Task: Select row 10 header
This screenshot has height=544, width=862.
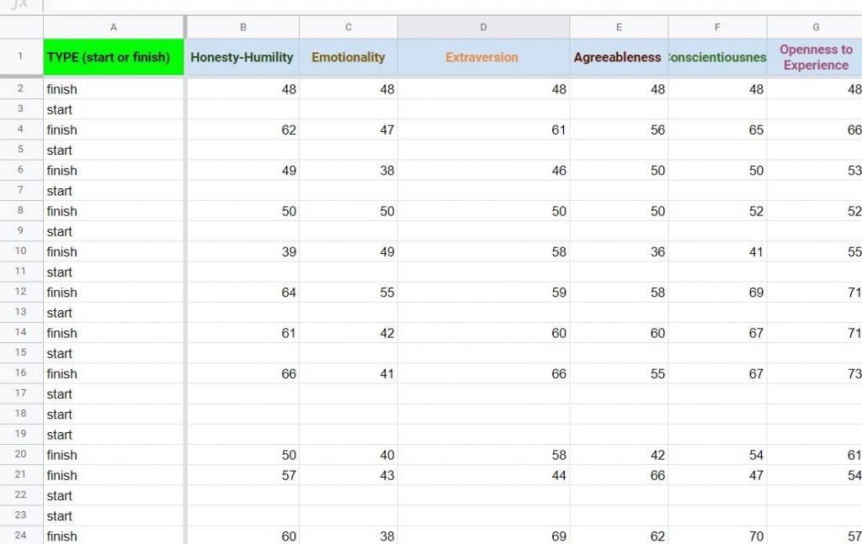Action: (21, 251)
